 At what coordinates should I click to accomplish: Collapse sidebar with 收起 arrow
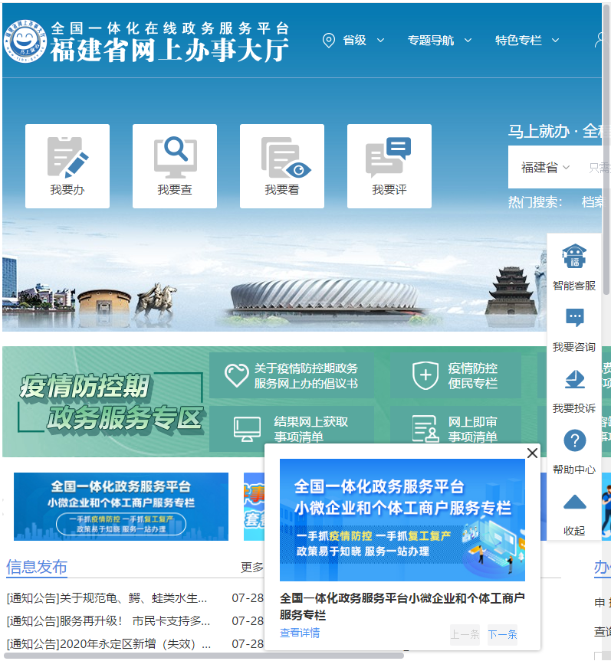point(574,502)
